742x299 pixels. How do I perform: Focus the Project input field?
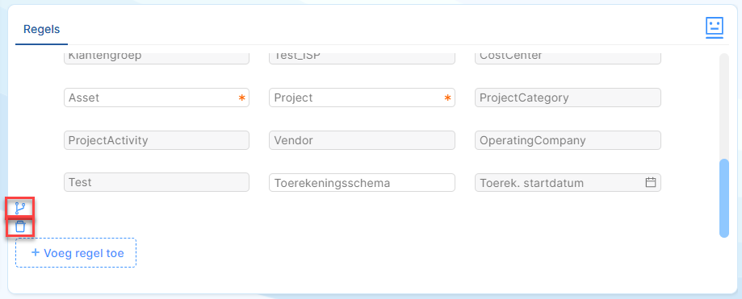(x=362, y=98)
